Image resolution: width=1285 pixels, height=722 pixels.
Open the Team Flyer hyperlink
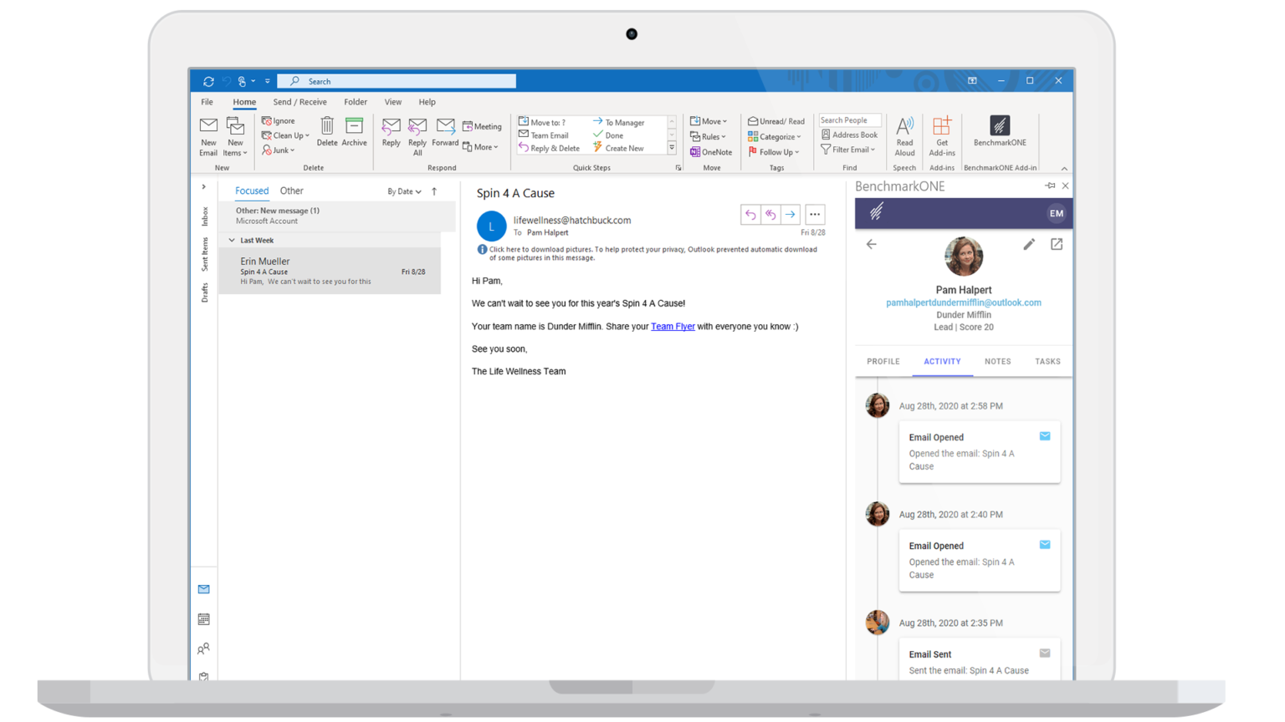(x=672, y=326)
